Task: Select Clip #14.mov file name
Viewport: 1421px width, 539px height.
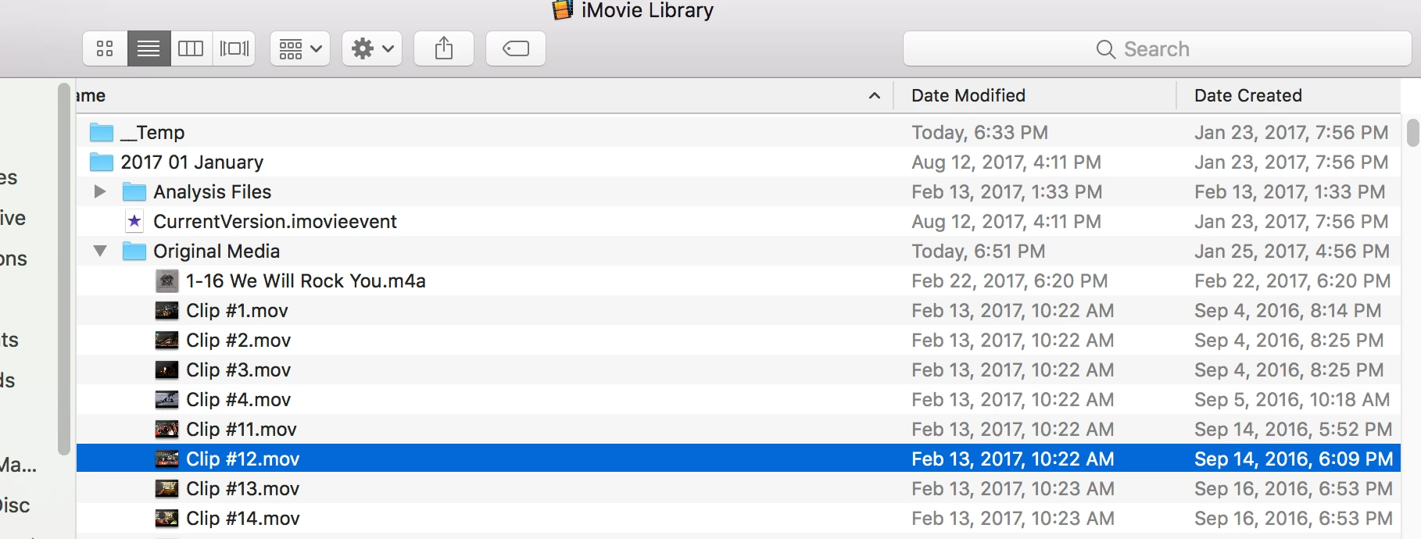Action: (x=243, y=518)
